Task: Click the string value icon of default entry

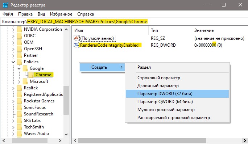Action: point(77,38)
